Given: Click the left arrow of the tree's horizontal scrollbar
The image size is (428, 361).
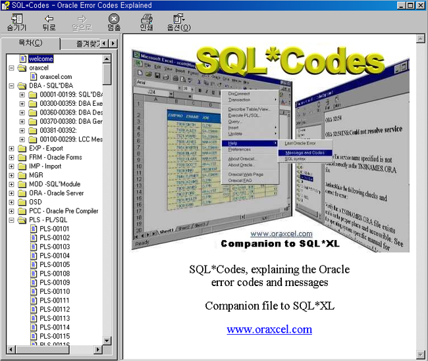Looking at the screenshot, I should [11, 349].
